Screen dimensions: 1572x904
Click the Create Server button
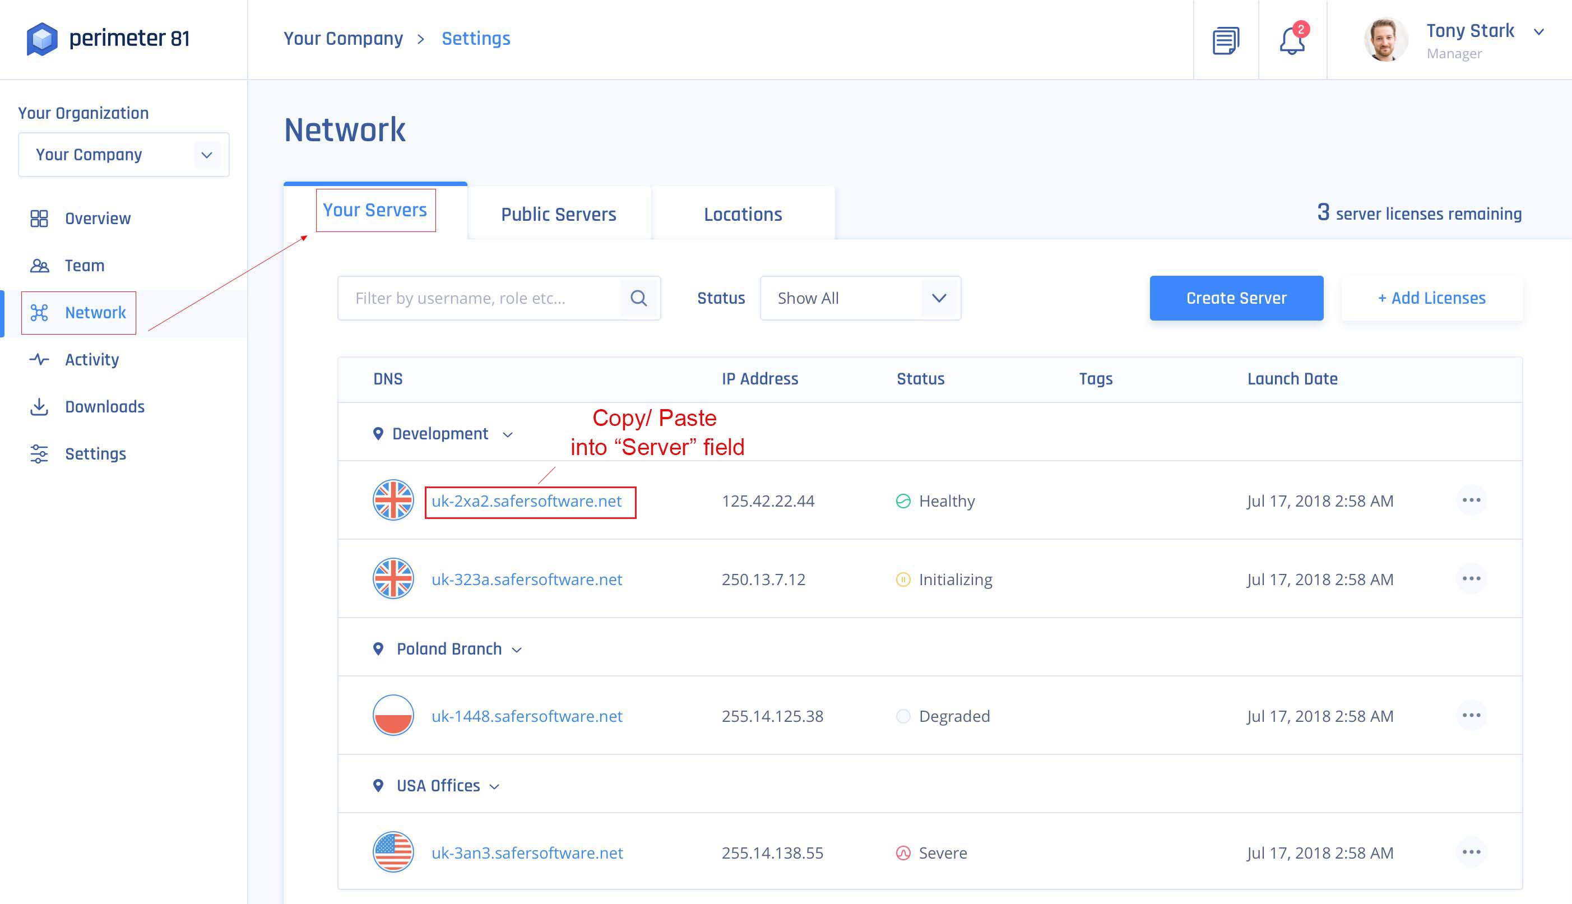(1236, 299)
